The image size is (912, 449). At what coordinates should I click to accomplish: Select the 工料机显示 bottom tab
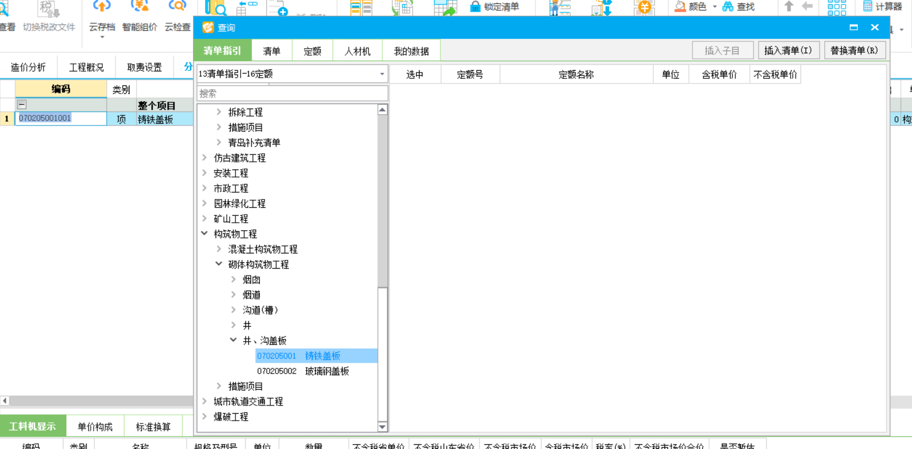pos(33,426)
